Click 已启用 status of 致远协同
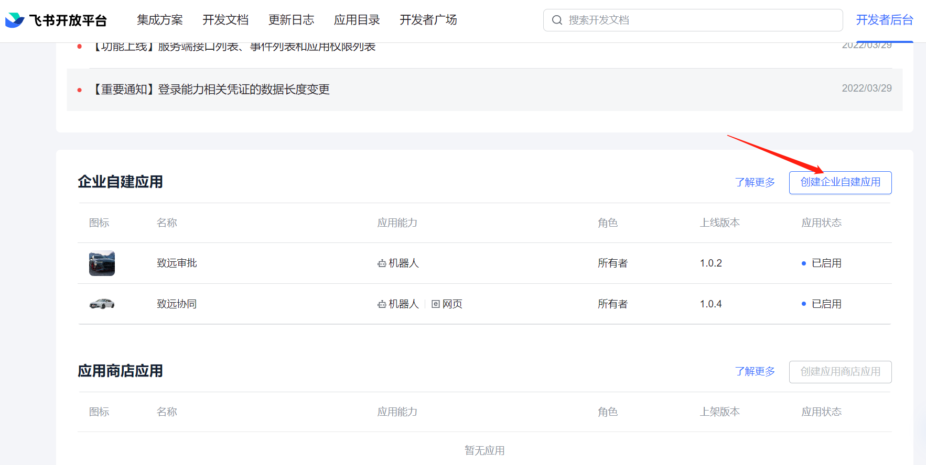 [821, 304]
